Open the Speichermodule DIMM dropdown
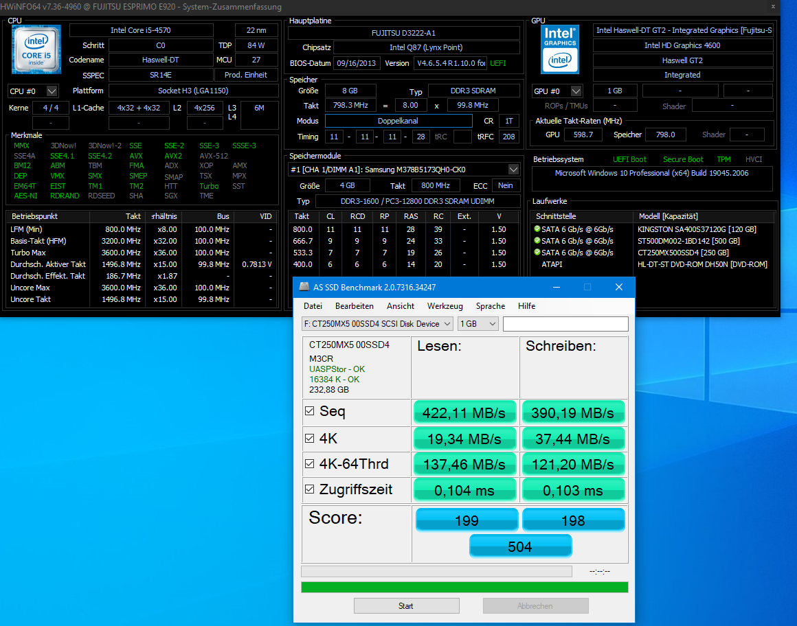This screenshot has width=797, height=626. pos(403,170)
